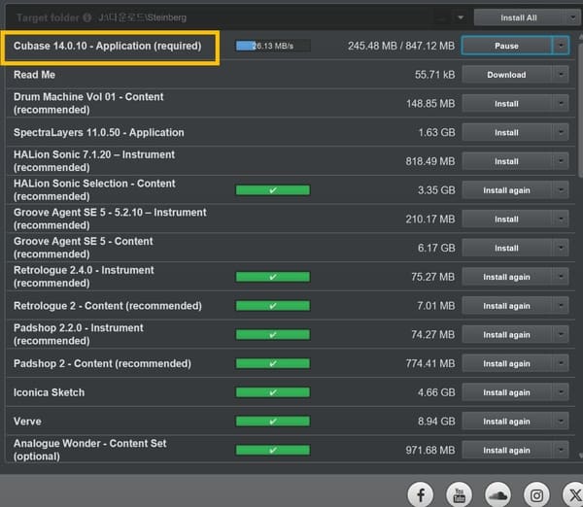This screenshot has width=583, height=507.
Task: Open the Instagram social icon
Action: [536, 495]
